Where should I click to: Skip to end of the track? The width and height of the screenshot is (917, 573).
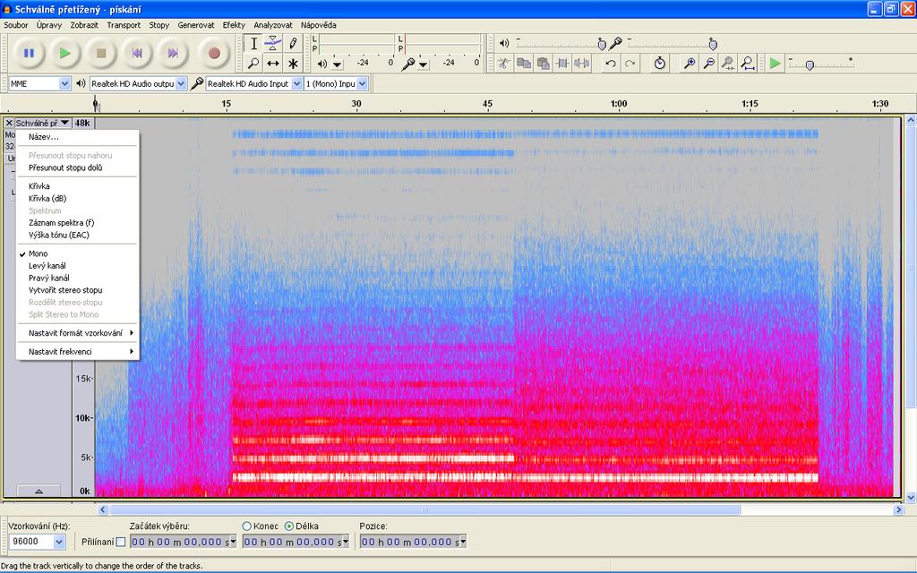[173, 53]
